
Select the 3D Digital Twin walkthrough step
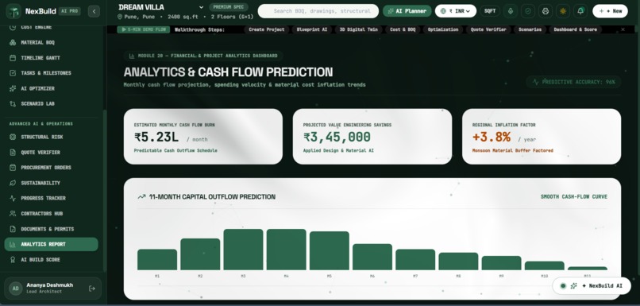tap(358, 29)
